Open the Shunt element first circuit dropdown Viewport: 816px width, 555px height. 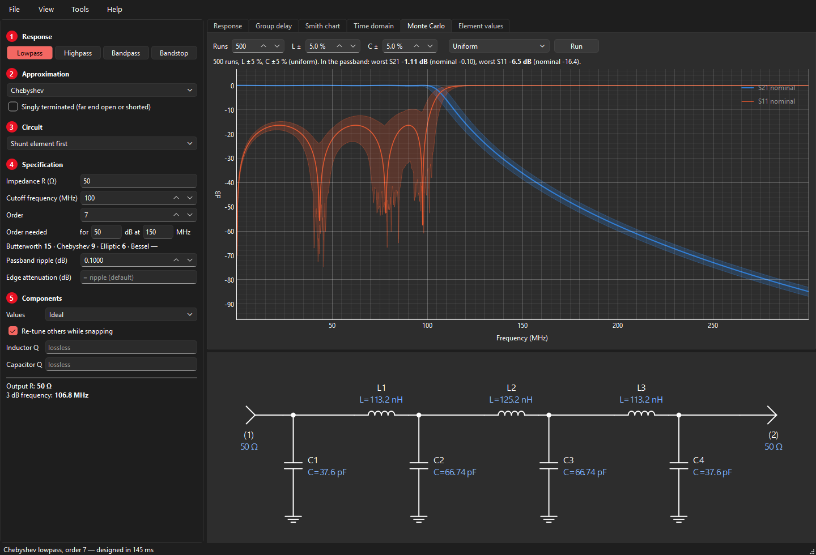102,143
